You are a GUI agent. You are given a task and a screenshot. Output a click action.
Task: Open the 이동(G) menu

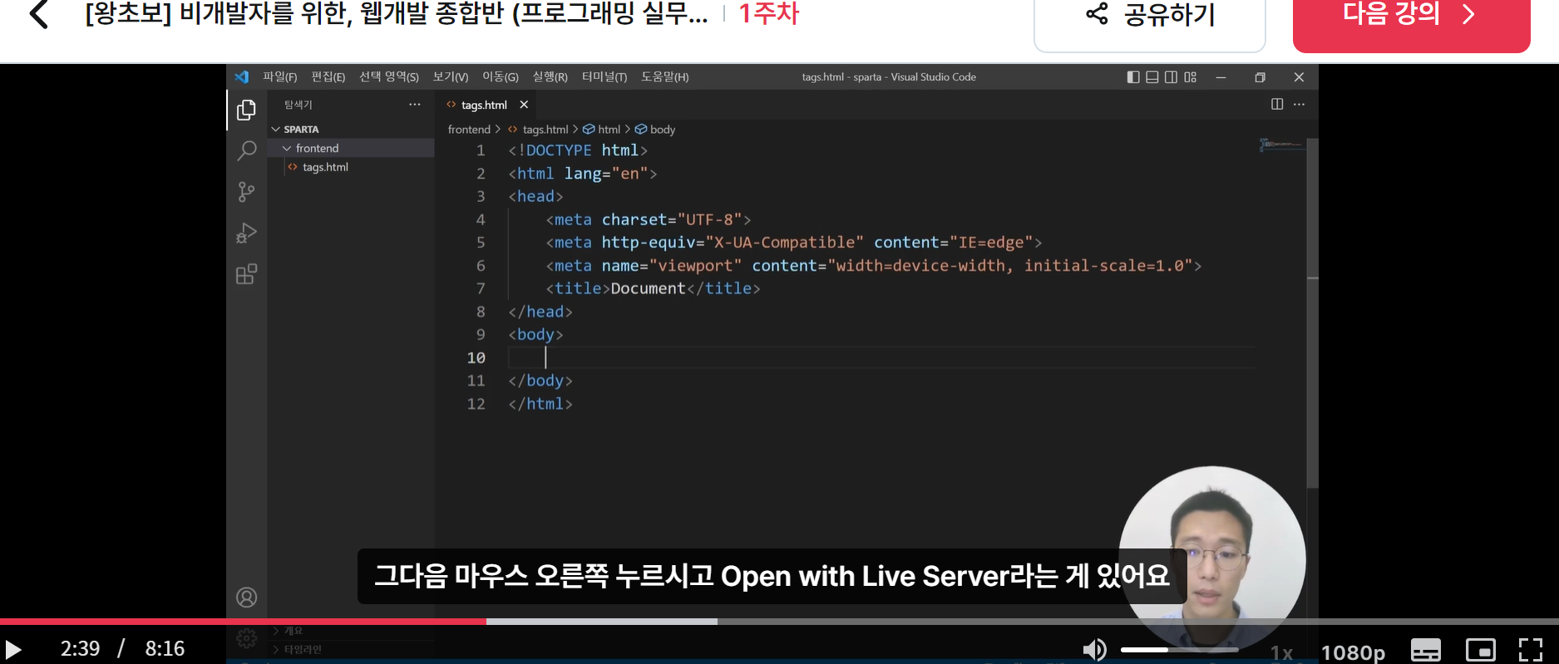[501, 77]
